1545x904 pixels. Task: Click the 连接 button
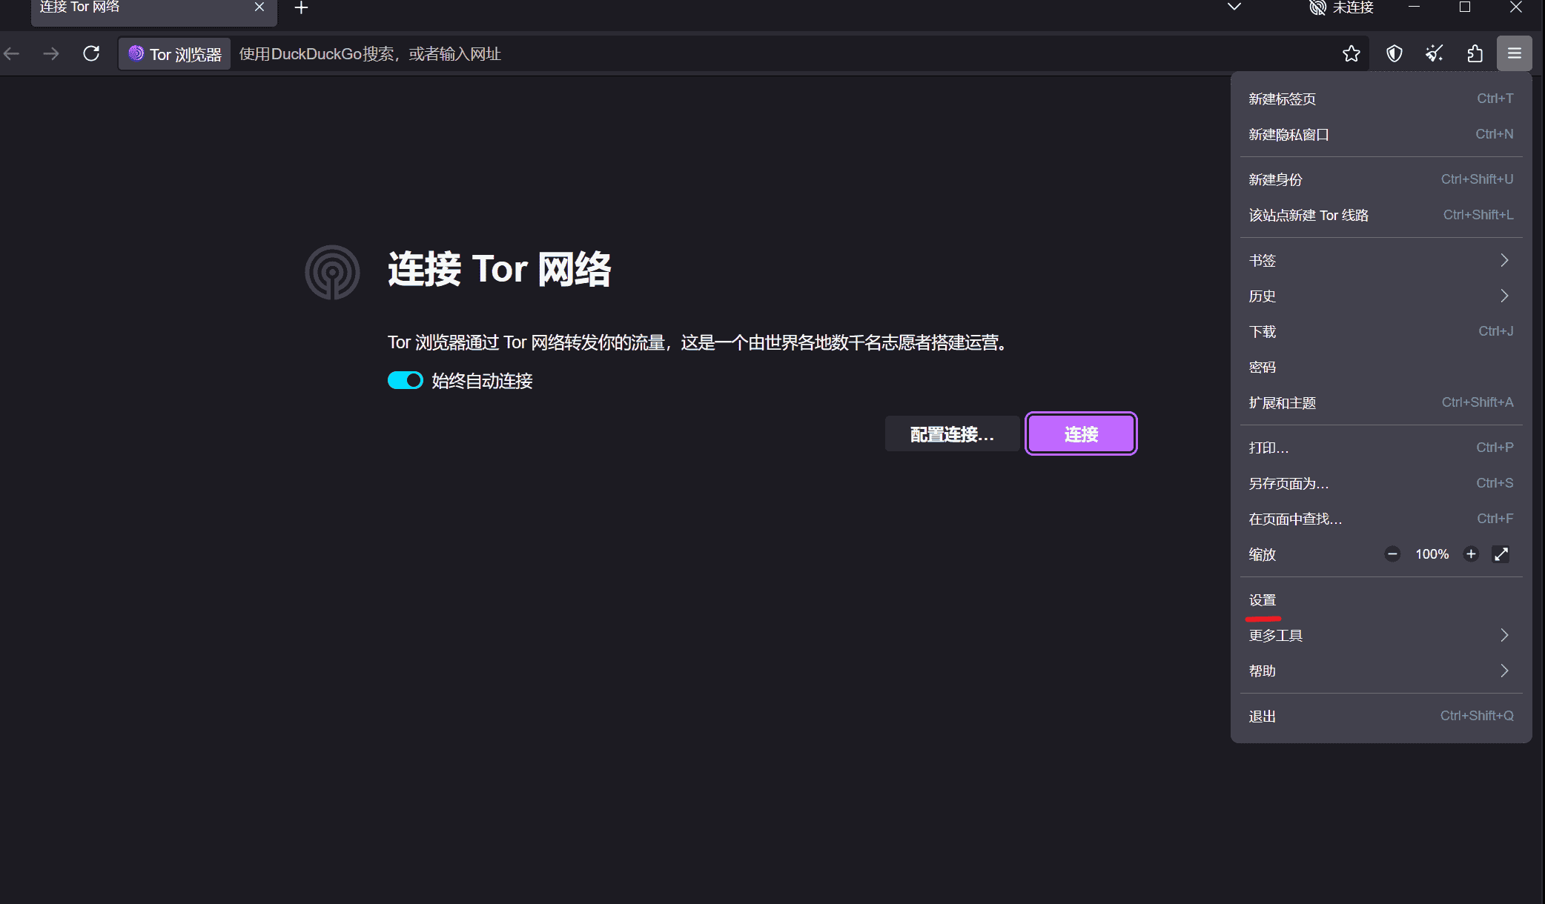click(1081, 433)
